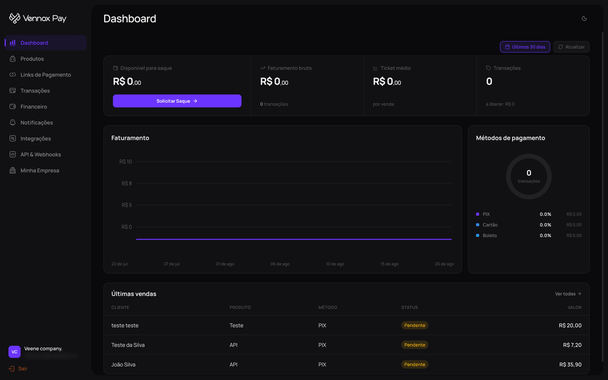Click the arrow icon in Solicitar Saque
608x380 pixels.
pyautogui.click(x=195, y=101)
